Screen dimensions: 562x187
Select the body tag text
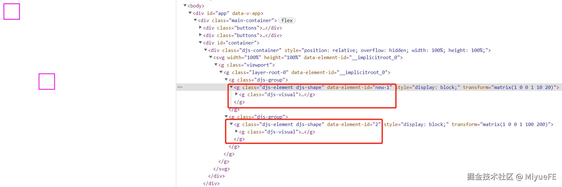[x=196, y=6]
